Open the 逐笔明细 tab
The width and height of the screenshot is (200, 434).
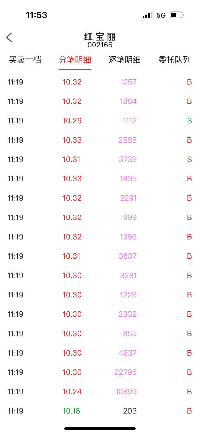coord(125,60)
